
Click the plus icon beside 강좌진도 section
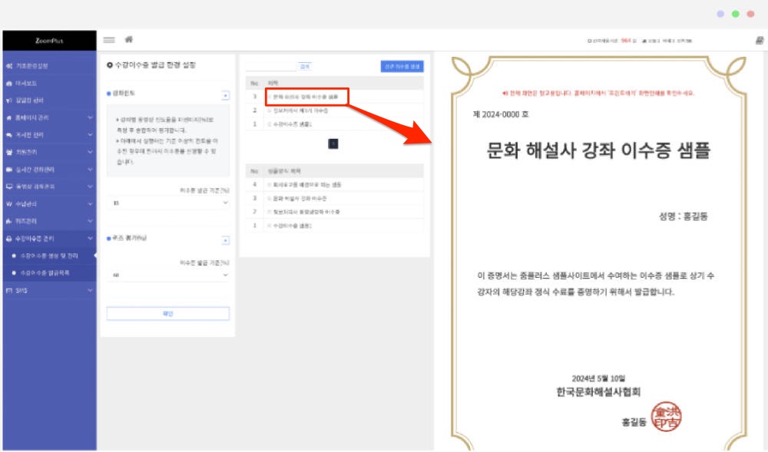point(225,95)
